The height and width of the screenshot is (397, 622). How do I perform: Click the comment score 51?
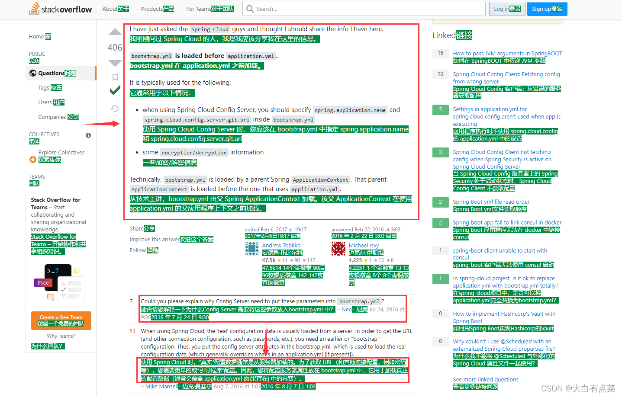click(132, 331)
